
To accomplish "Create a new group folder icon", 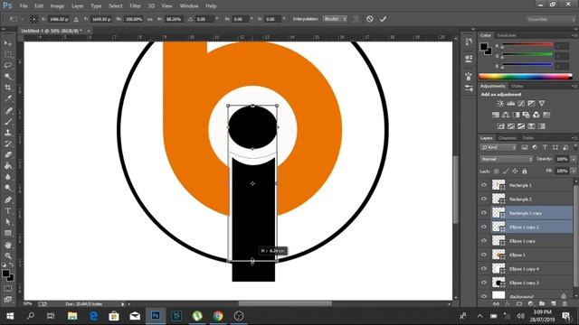I will coord(542,303).
